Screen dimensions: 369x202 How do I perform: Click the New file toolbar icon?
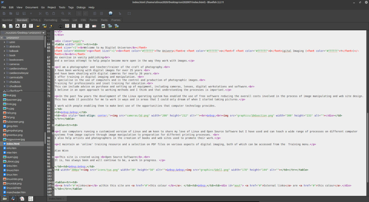(x=4, y=13)
